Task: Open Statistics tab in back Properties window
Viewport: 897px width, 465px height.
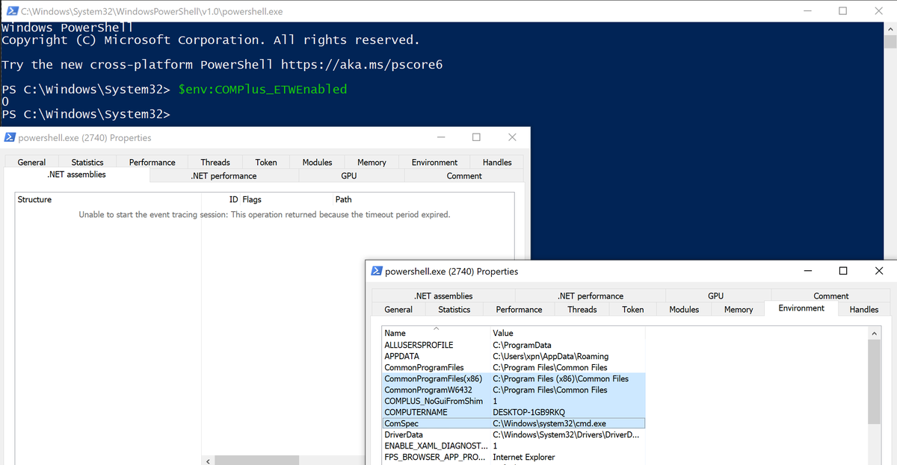Action: pos(87,162)
